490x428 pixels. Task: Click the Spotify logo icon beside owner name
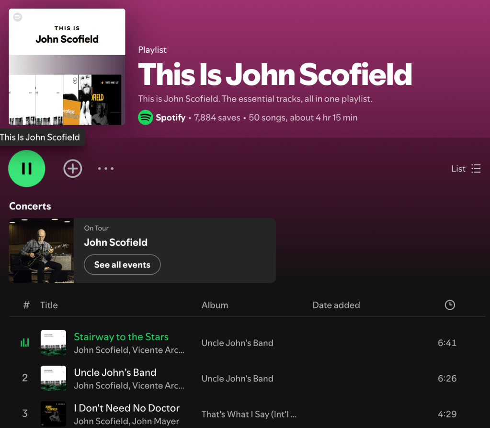point(145,117)
